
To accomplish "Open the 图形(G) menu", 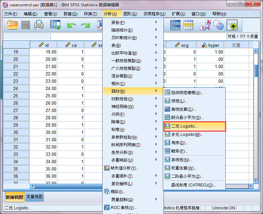I will point(130,14).
